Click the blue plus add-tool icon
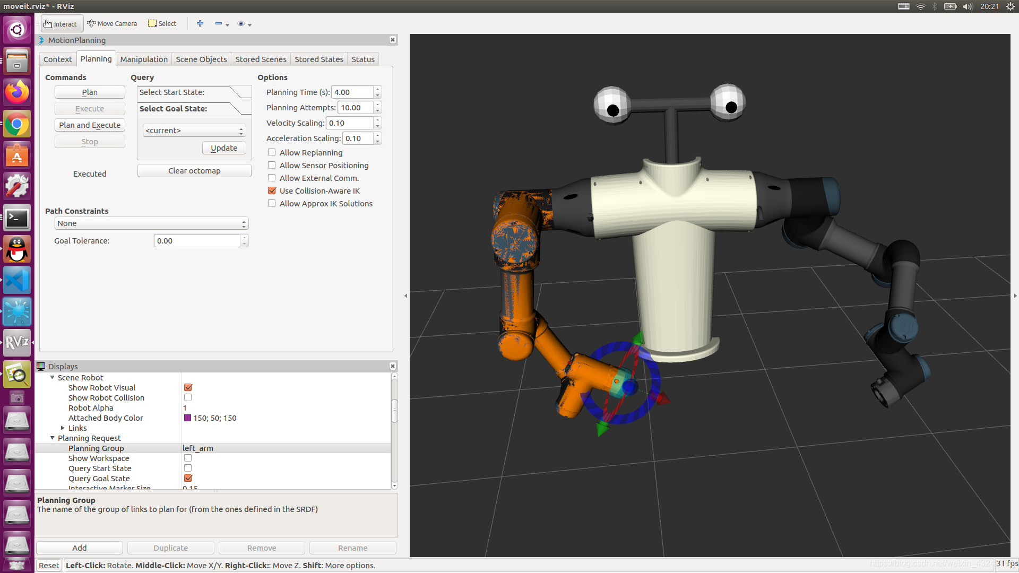This screenshot has height=573, width=1019. pyautogui.click(x=200, y=23)
